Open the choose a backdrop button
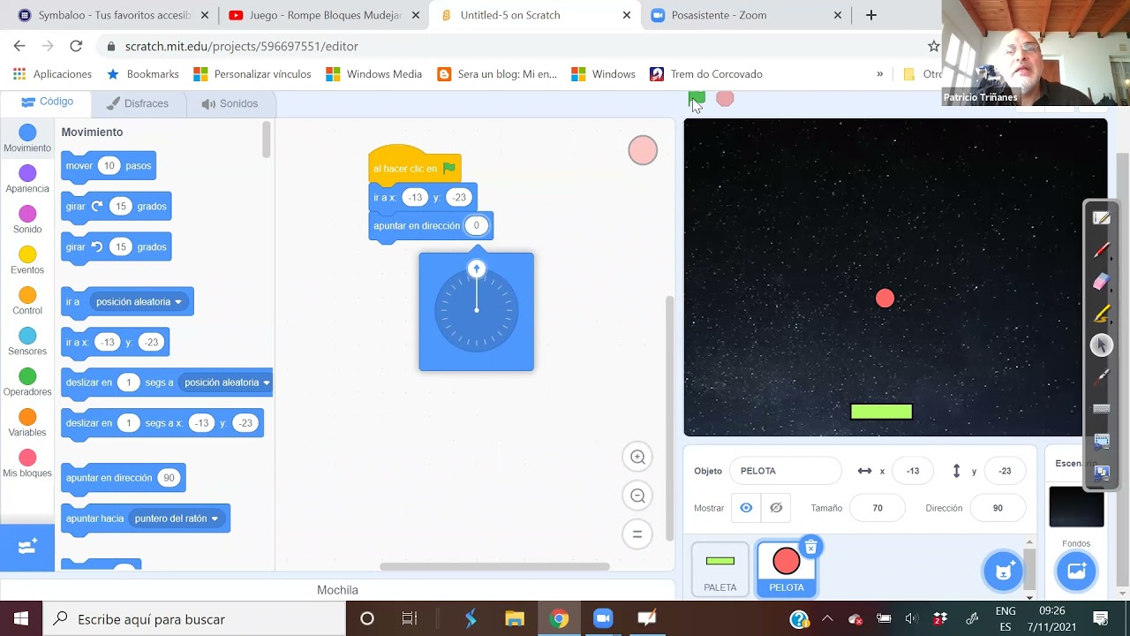This screenshot has width=1130, height=636. 1076,572
